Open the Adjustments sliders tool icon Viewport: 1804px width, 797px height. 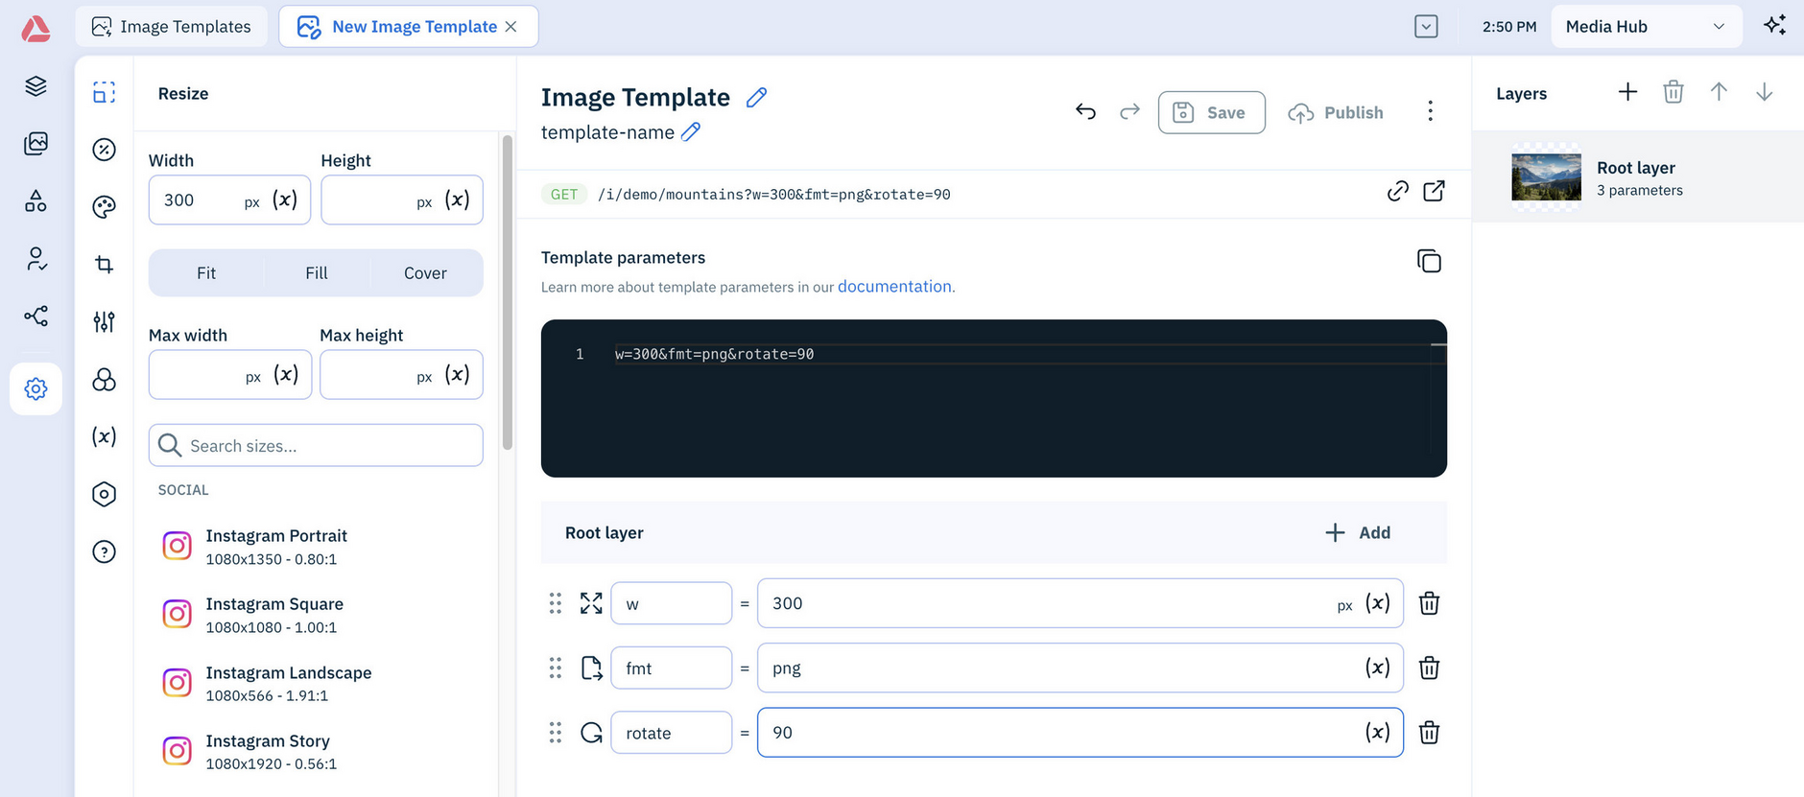[x=104, y=321]
